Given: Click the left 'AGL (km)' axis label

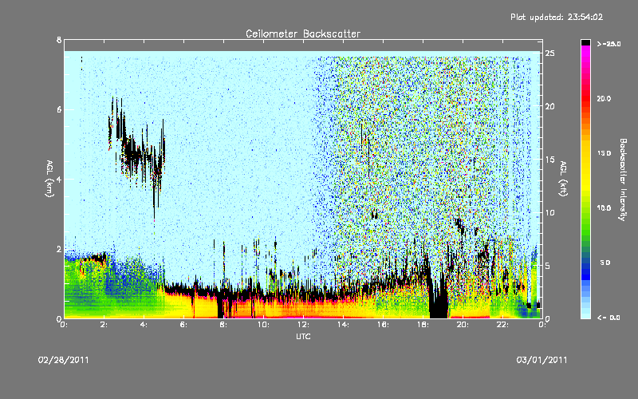Looking at the screenshot, I should pos(49,179).
